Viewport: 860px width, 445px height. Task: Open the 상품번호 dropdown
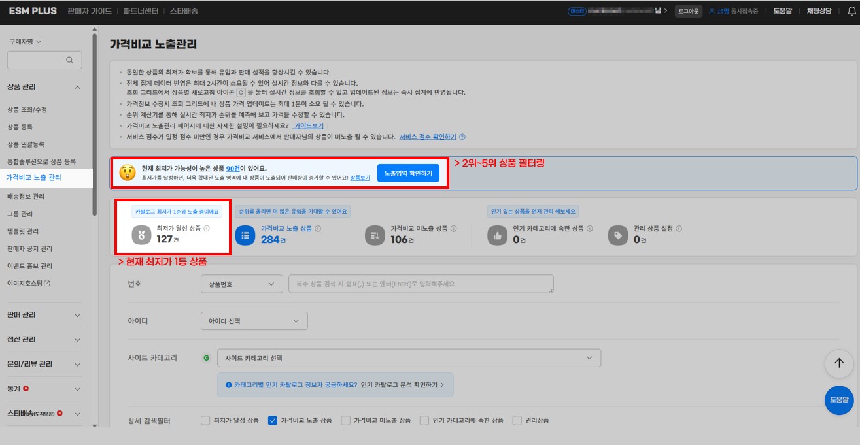241,284
